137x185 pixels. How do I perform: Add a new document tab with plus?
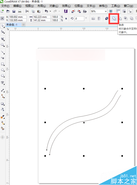[x=24, y=25]
